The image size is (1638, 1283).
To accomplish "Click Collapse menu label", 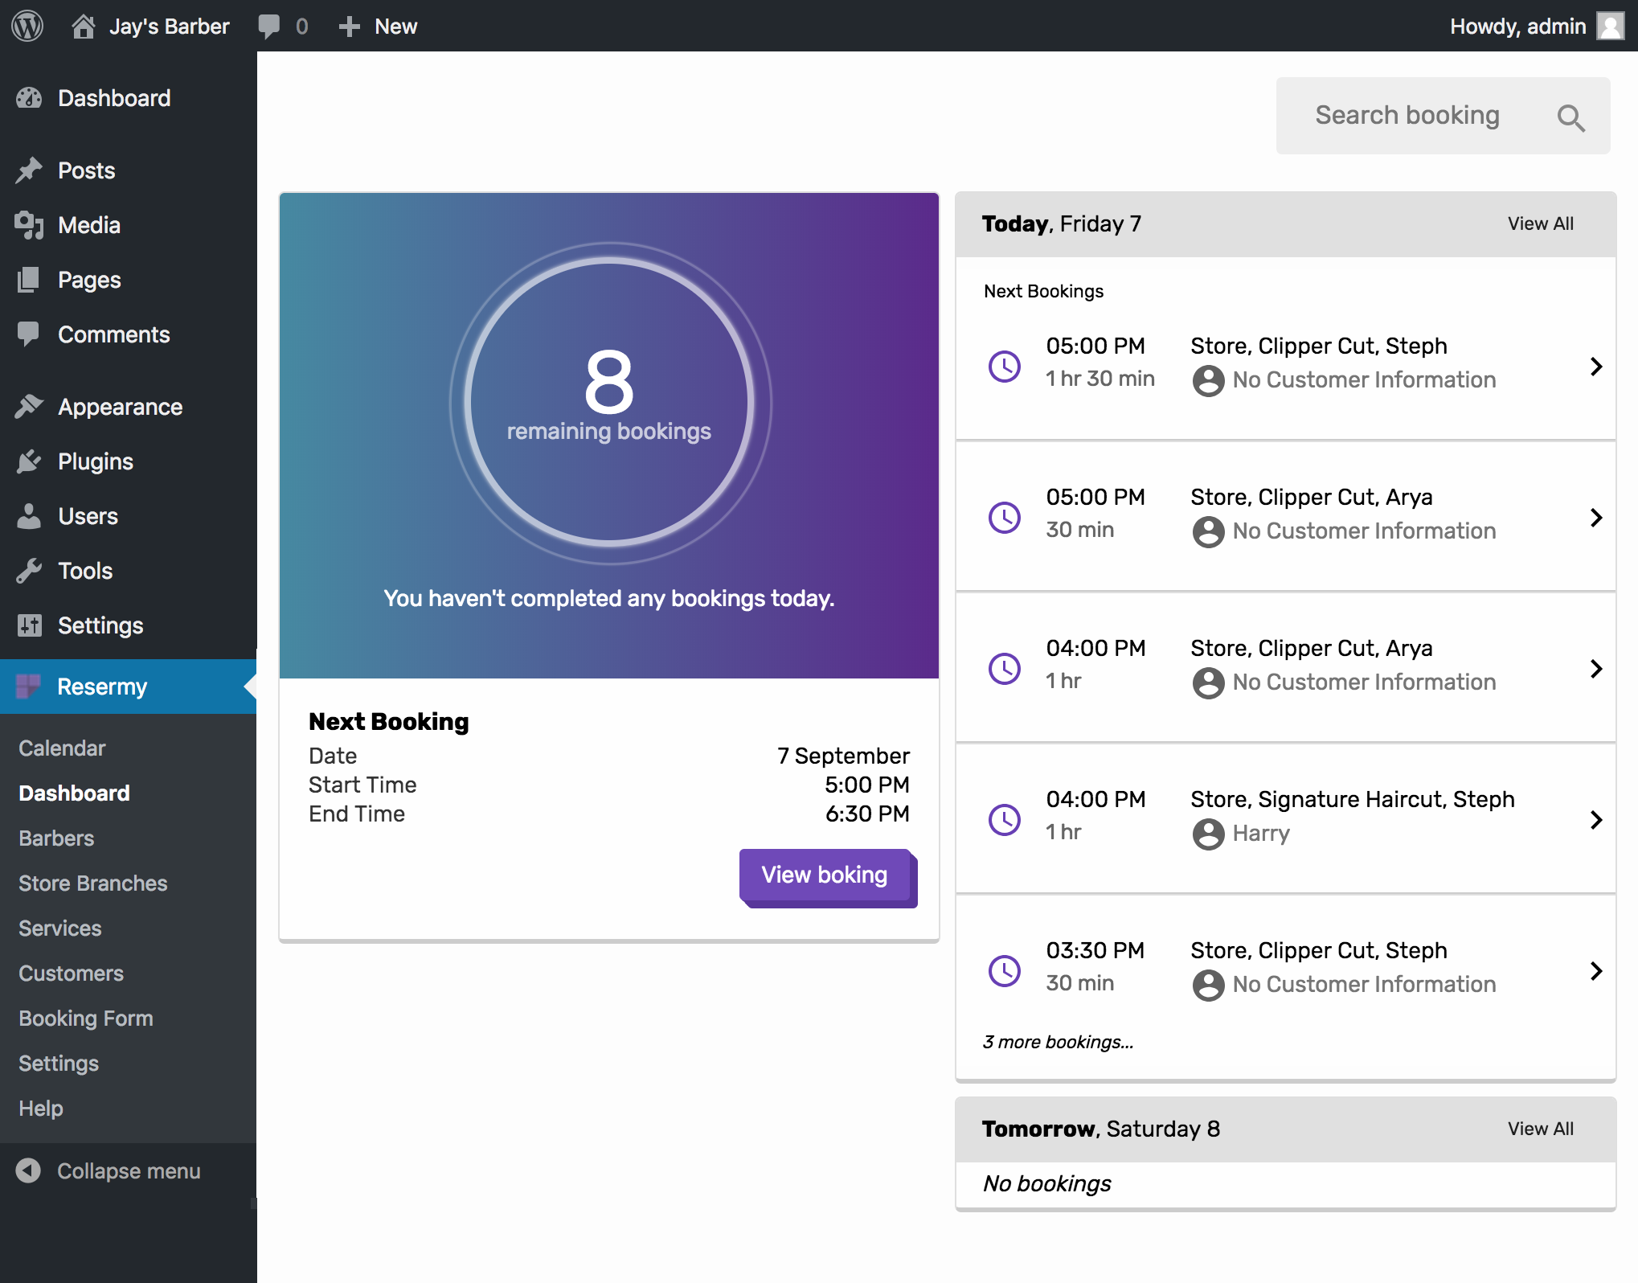I will click(x=129, y=1171).
